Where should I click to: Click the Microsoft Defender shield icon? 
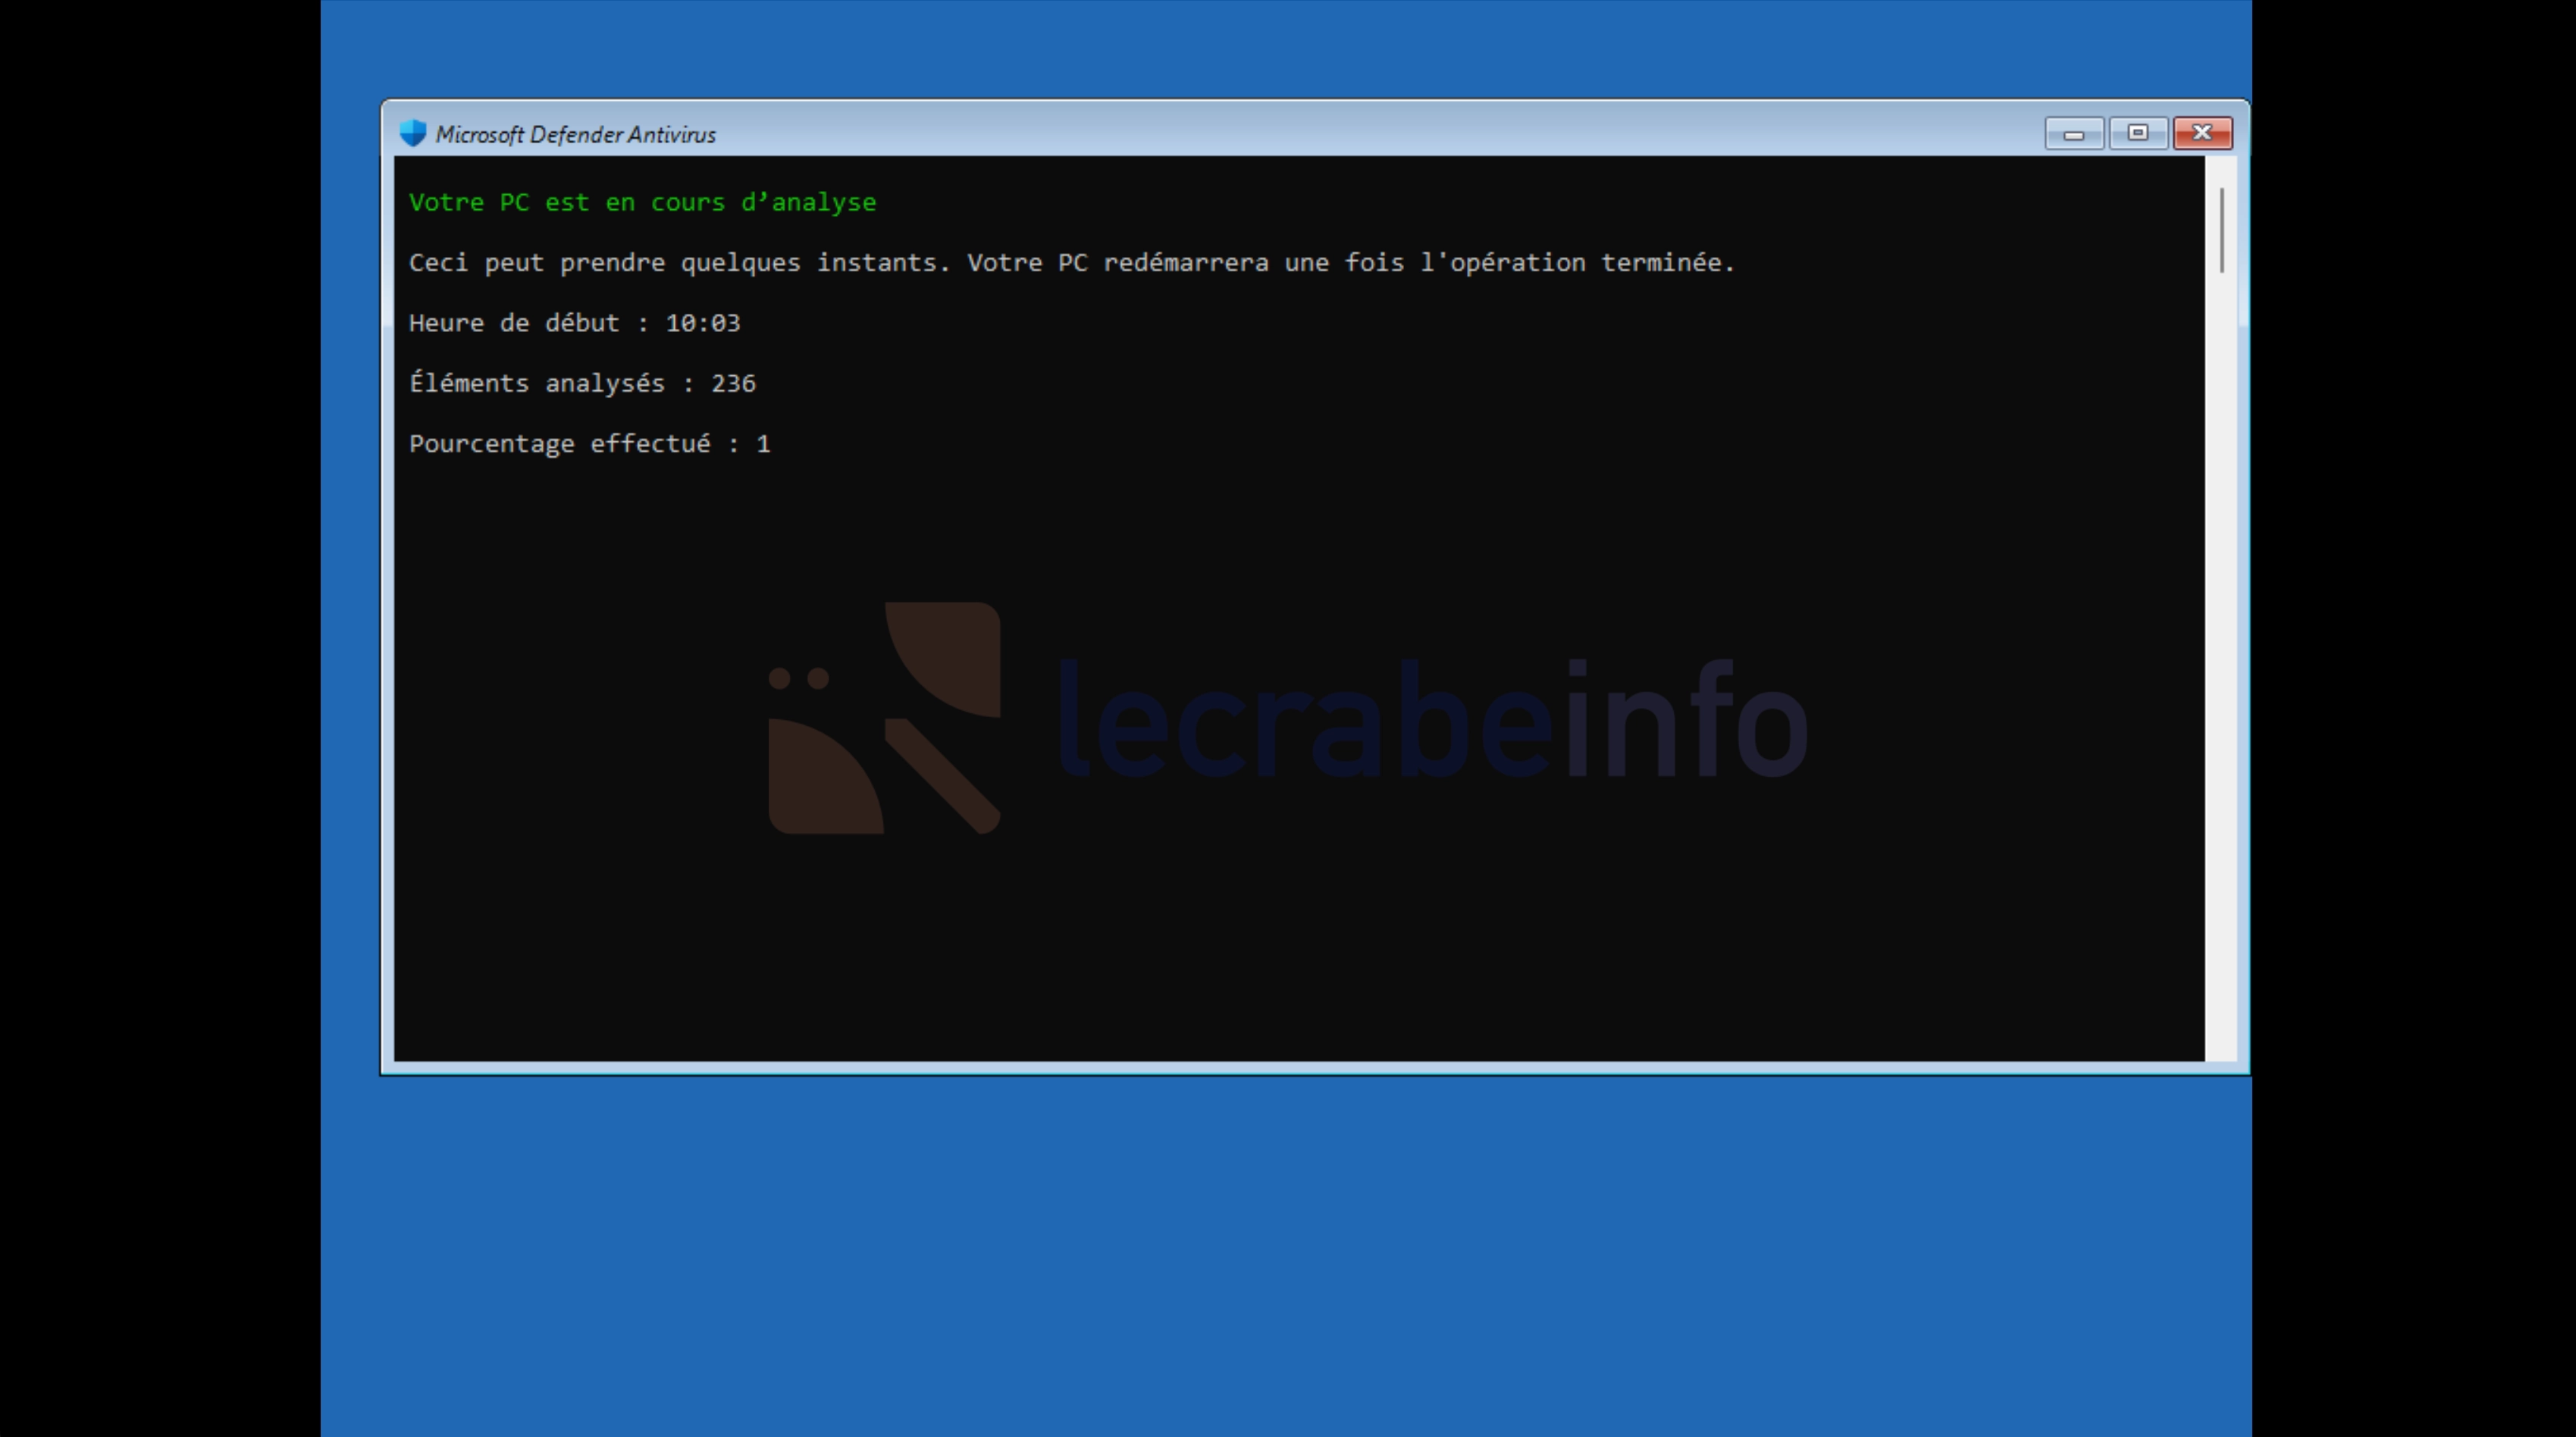click(x=412, y=133)
